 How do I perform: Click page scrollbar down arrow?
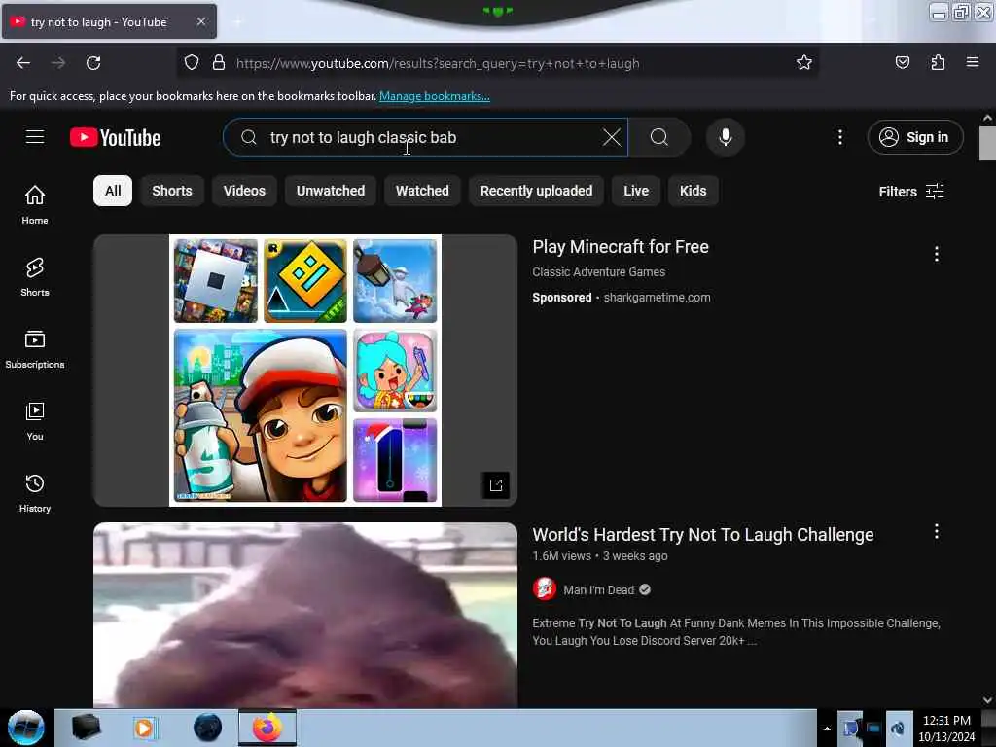987,700
